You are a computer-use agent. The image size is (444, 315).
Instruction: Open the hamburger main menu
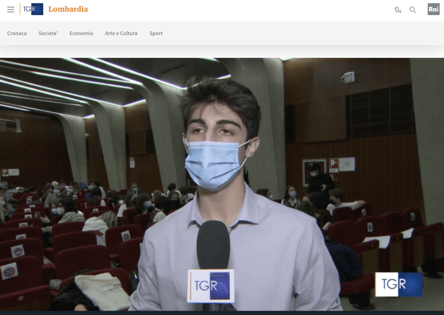[x=11, y=10]
